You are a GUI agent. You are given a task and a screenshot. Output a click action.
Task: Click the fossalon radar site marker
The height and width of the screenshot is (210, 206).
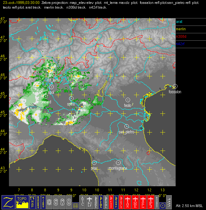[x=175, y=86]
